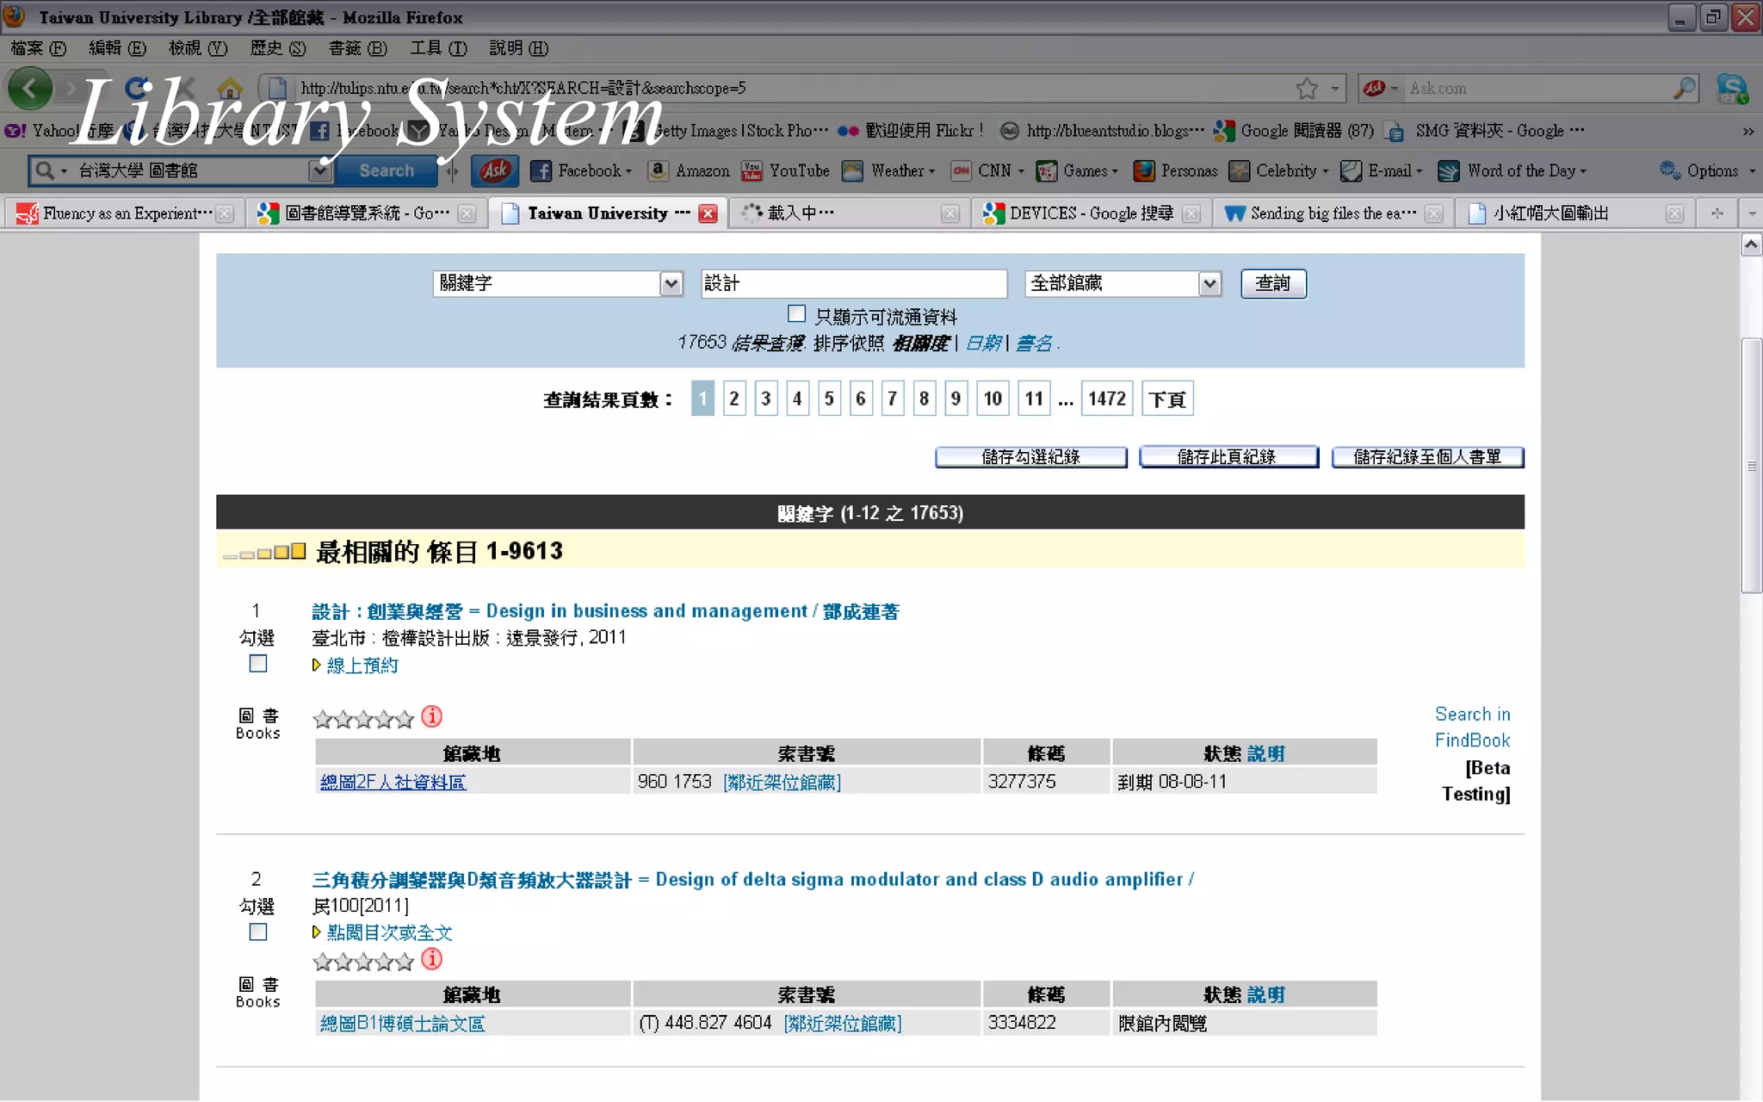Open the Flickr bookmark
Image resolution: width=1763 pixels, height=1102 pixels.
910,131
